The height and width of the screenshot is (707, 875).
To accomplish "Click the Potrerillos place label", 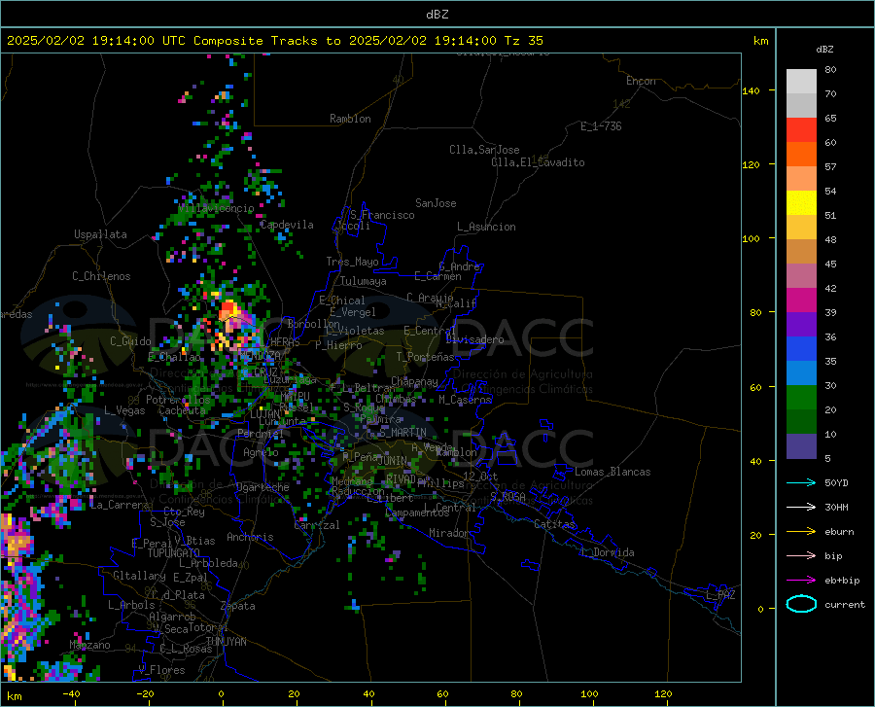I will [178, 400].
